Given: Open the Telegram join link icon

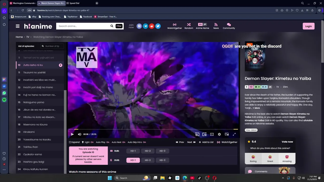Looking at the screenshot, I should [x=145, y=26].
